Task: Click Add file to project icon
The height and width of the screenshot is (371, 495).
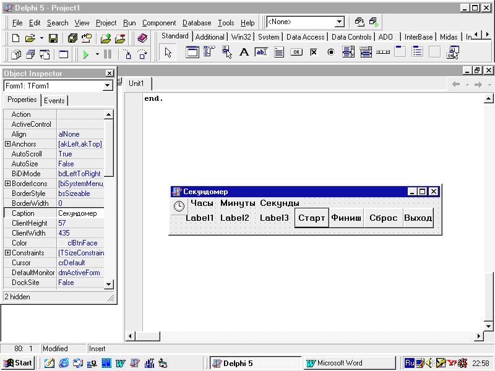Action: tap(106, 38)
